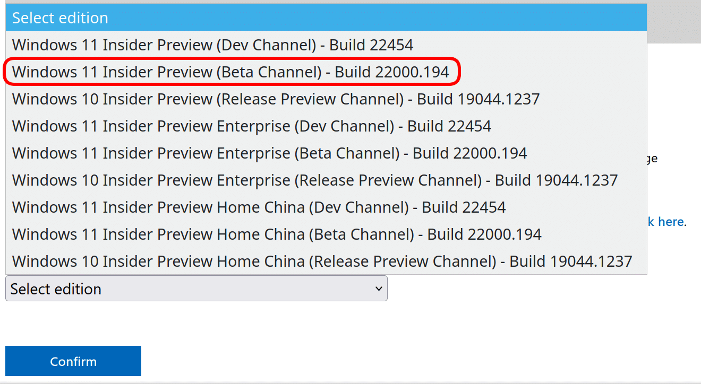Choose Windows 11 Home China Beta Channel option
701x384 pixels.
(x=277, y=234)
